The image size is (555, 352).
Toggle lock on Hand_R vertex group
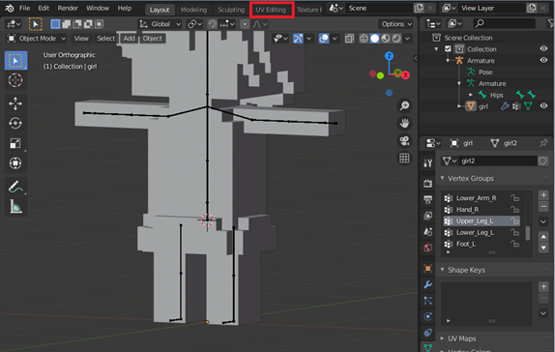[x=514, y=209]
